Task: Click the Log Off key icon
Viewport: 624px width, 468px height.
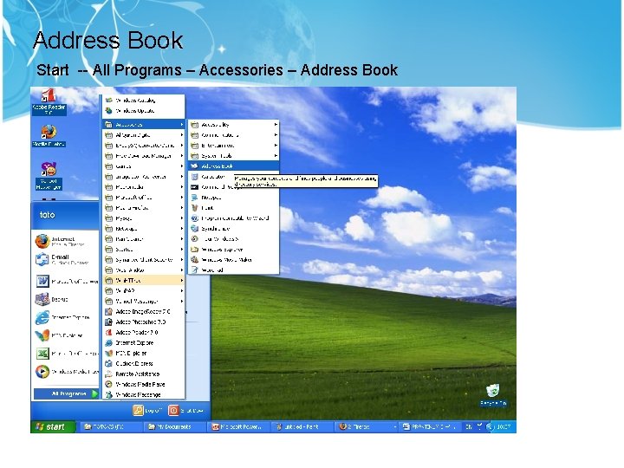Action: coord(138,410)
